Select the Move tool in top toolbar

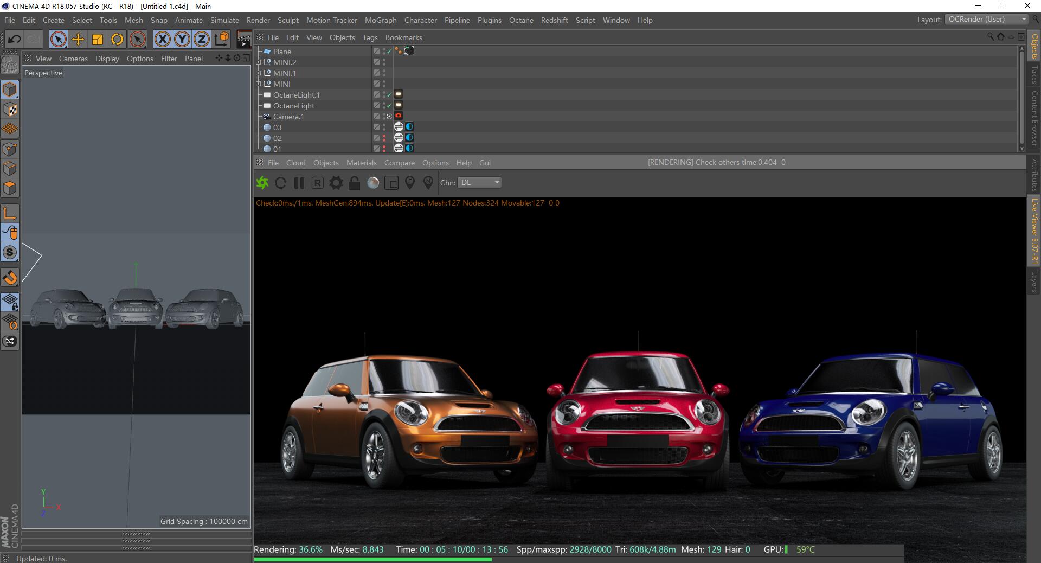(78, 39)
